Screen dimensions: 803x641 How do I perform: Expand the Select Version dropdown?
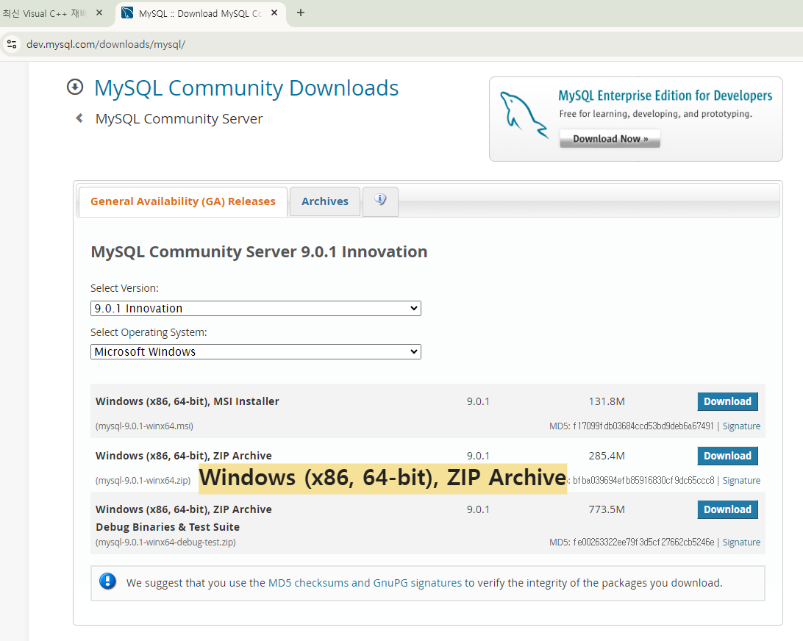(x=256, y=308)
